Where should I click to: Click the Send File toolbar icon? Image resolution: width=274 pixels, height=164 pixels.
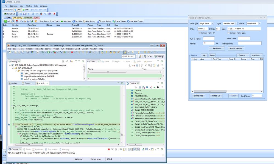[77, 21]
